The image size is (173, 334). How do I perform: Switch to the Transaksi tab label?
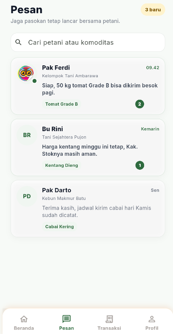109,328
